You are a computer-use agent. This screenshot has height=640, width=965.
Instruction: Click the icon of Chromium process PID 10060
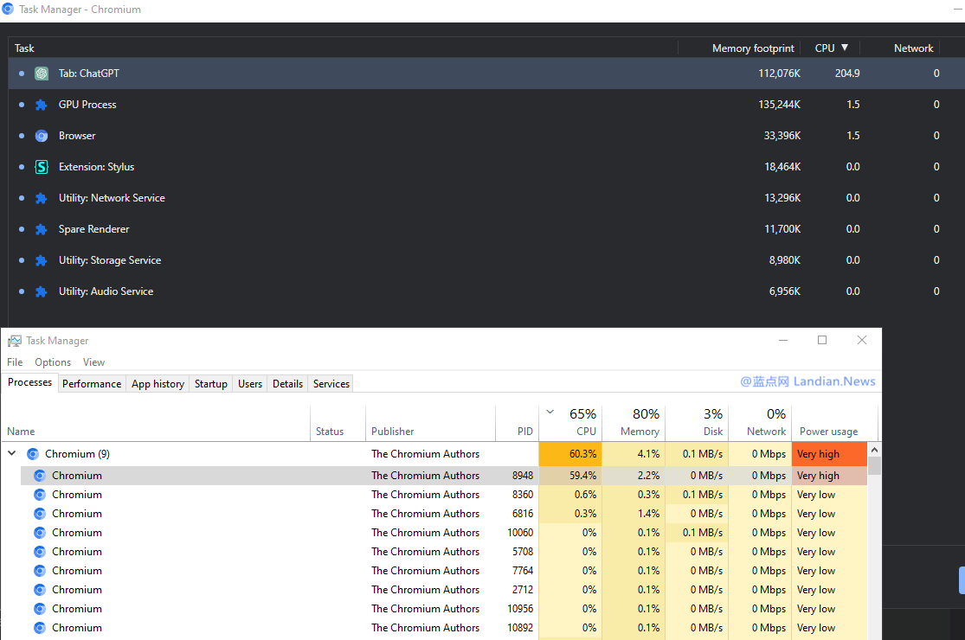coord(40,533)
